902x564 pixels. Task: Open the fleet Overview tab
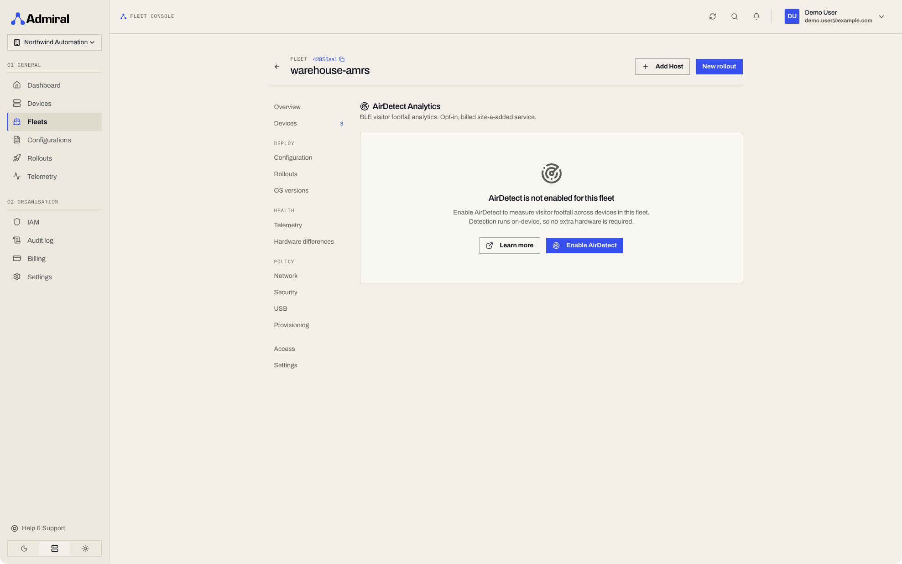coord(308,107)
